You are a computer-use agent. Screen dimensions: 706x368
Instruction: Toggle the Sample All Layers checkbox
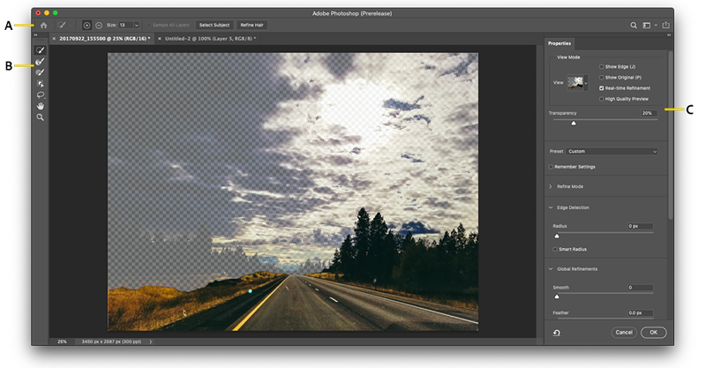(x=149, y=26)
